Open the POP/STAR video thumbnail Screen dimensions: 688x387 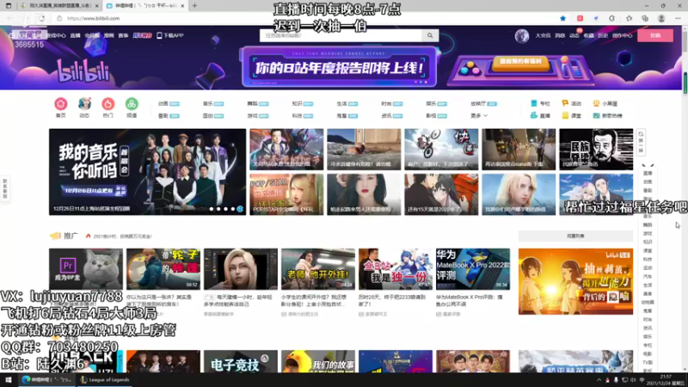click(286, 194)
